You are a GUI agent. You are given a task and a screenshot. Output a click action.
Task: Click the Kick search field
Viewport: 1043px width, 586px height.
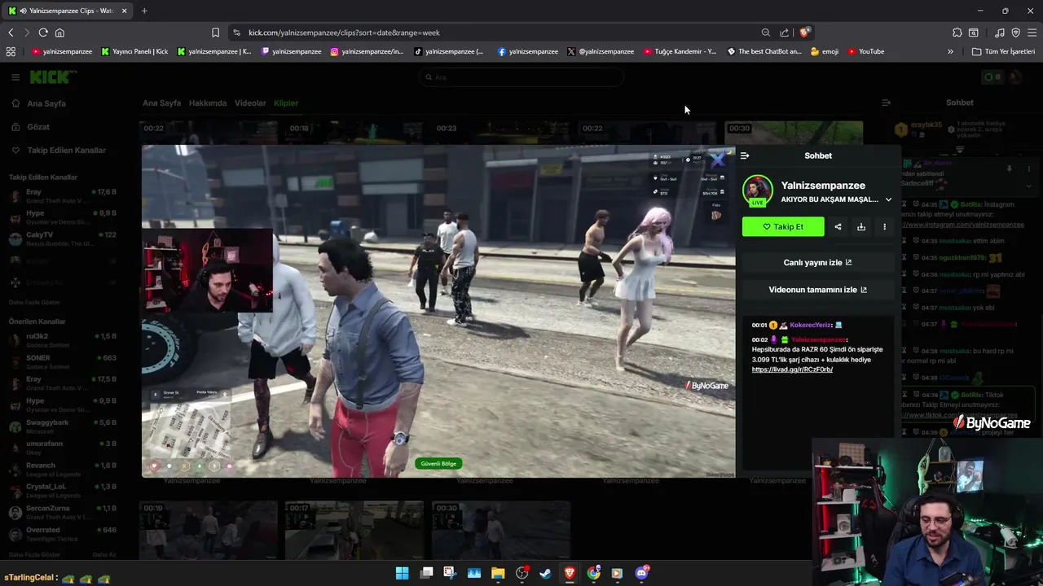coord(521,77)
